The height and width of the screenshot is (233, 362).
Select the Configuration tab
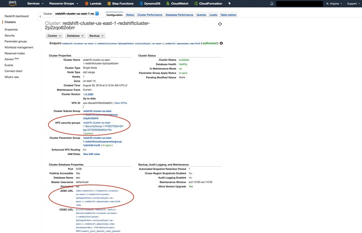click(114, 15)
